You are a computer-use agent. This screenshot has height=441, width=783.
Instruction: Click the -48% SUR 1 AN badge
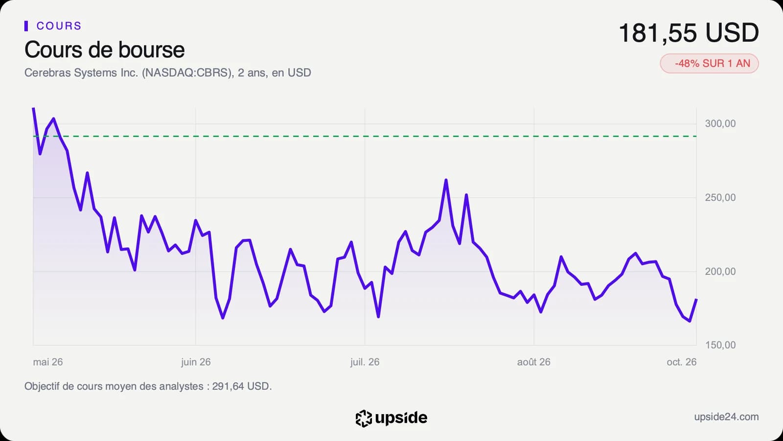tap(709, 64)
